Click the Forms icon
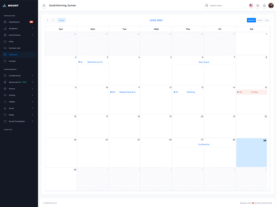The height and width of the screenshot is (207, 276). click(x=5, y=89)
